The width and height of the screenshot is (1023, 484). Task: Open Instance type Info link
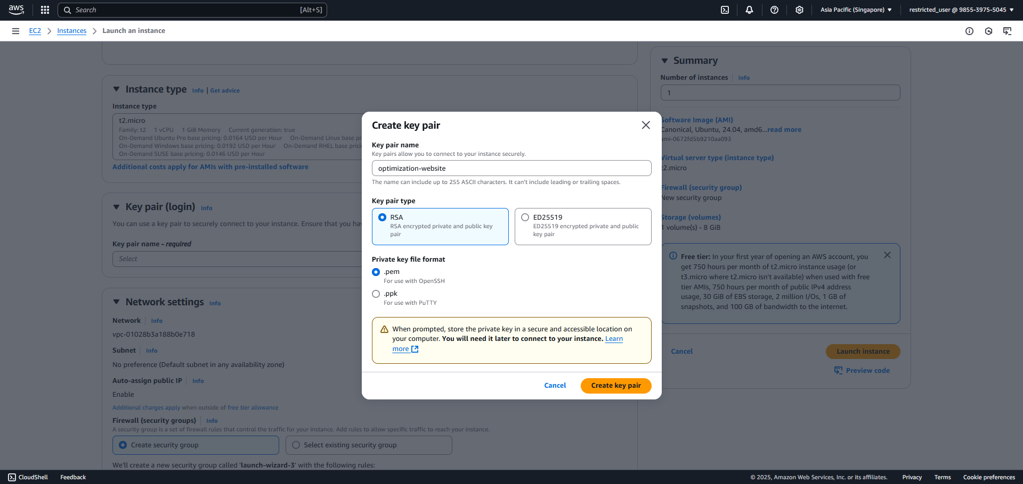[x=198, y=91]
